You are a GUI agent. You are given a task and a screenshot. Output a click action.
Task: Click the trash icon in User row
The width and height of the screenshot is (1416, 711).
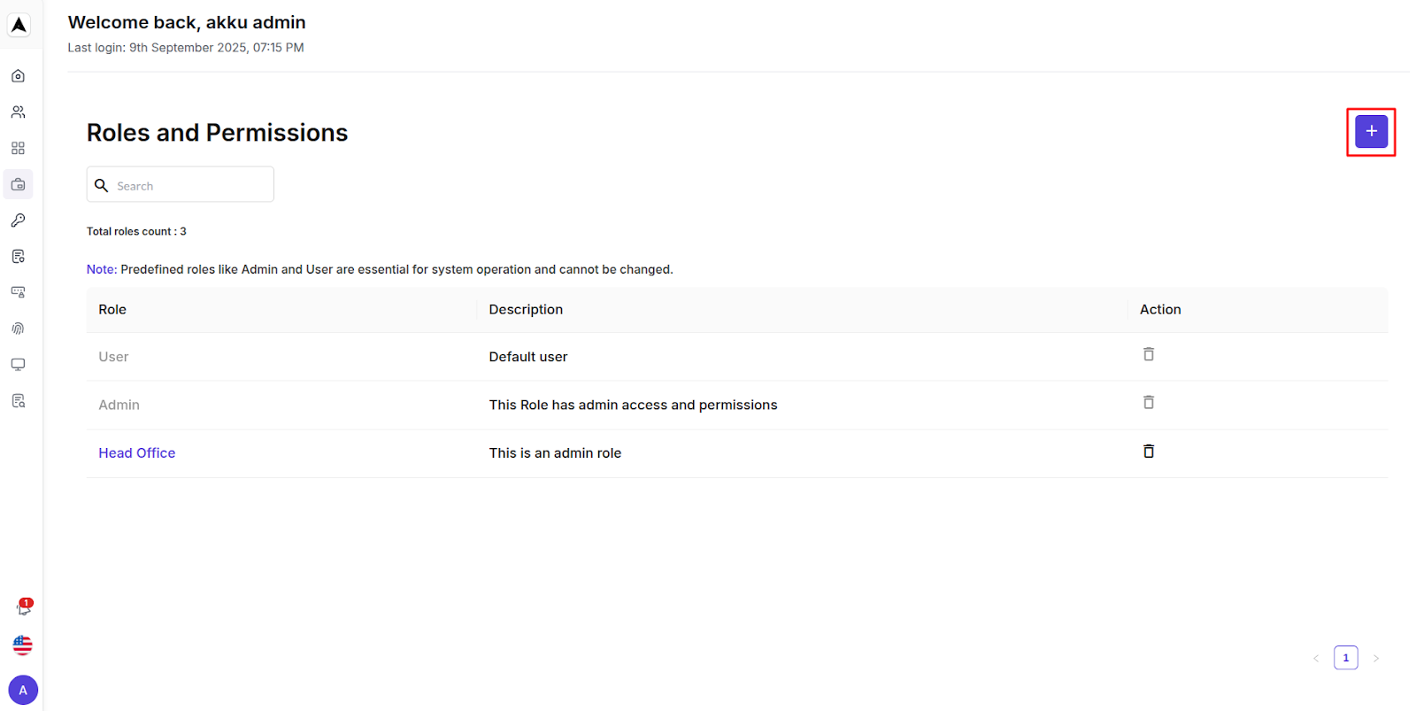tap(1149, 354)
